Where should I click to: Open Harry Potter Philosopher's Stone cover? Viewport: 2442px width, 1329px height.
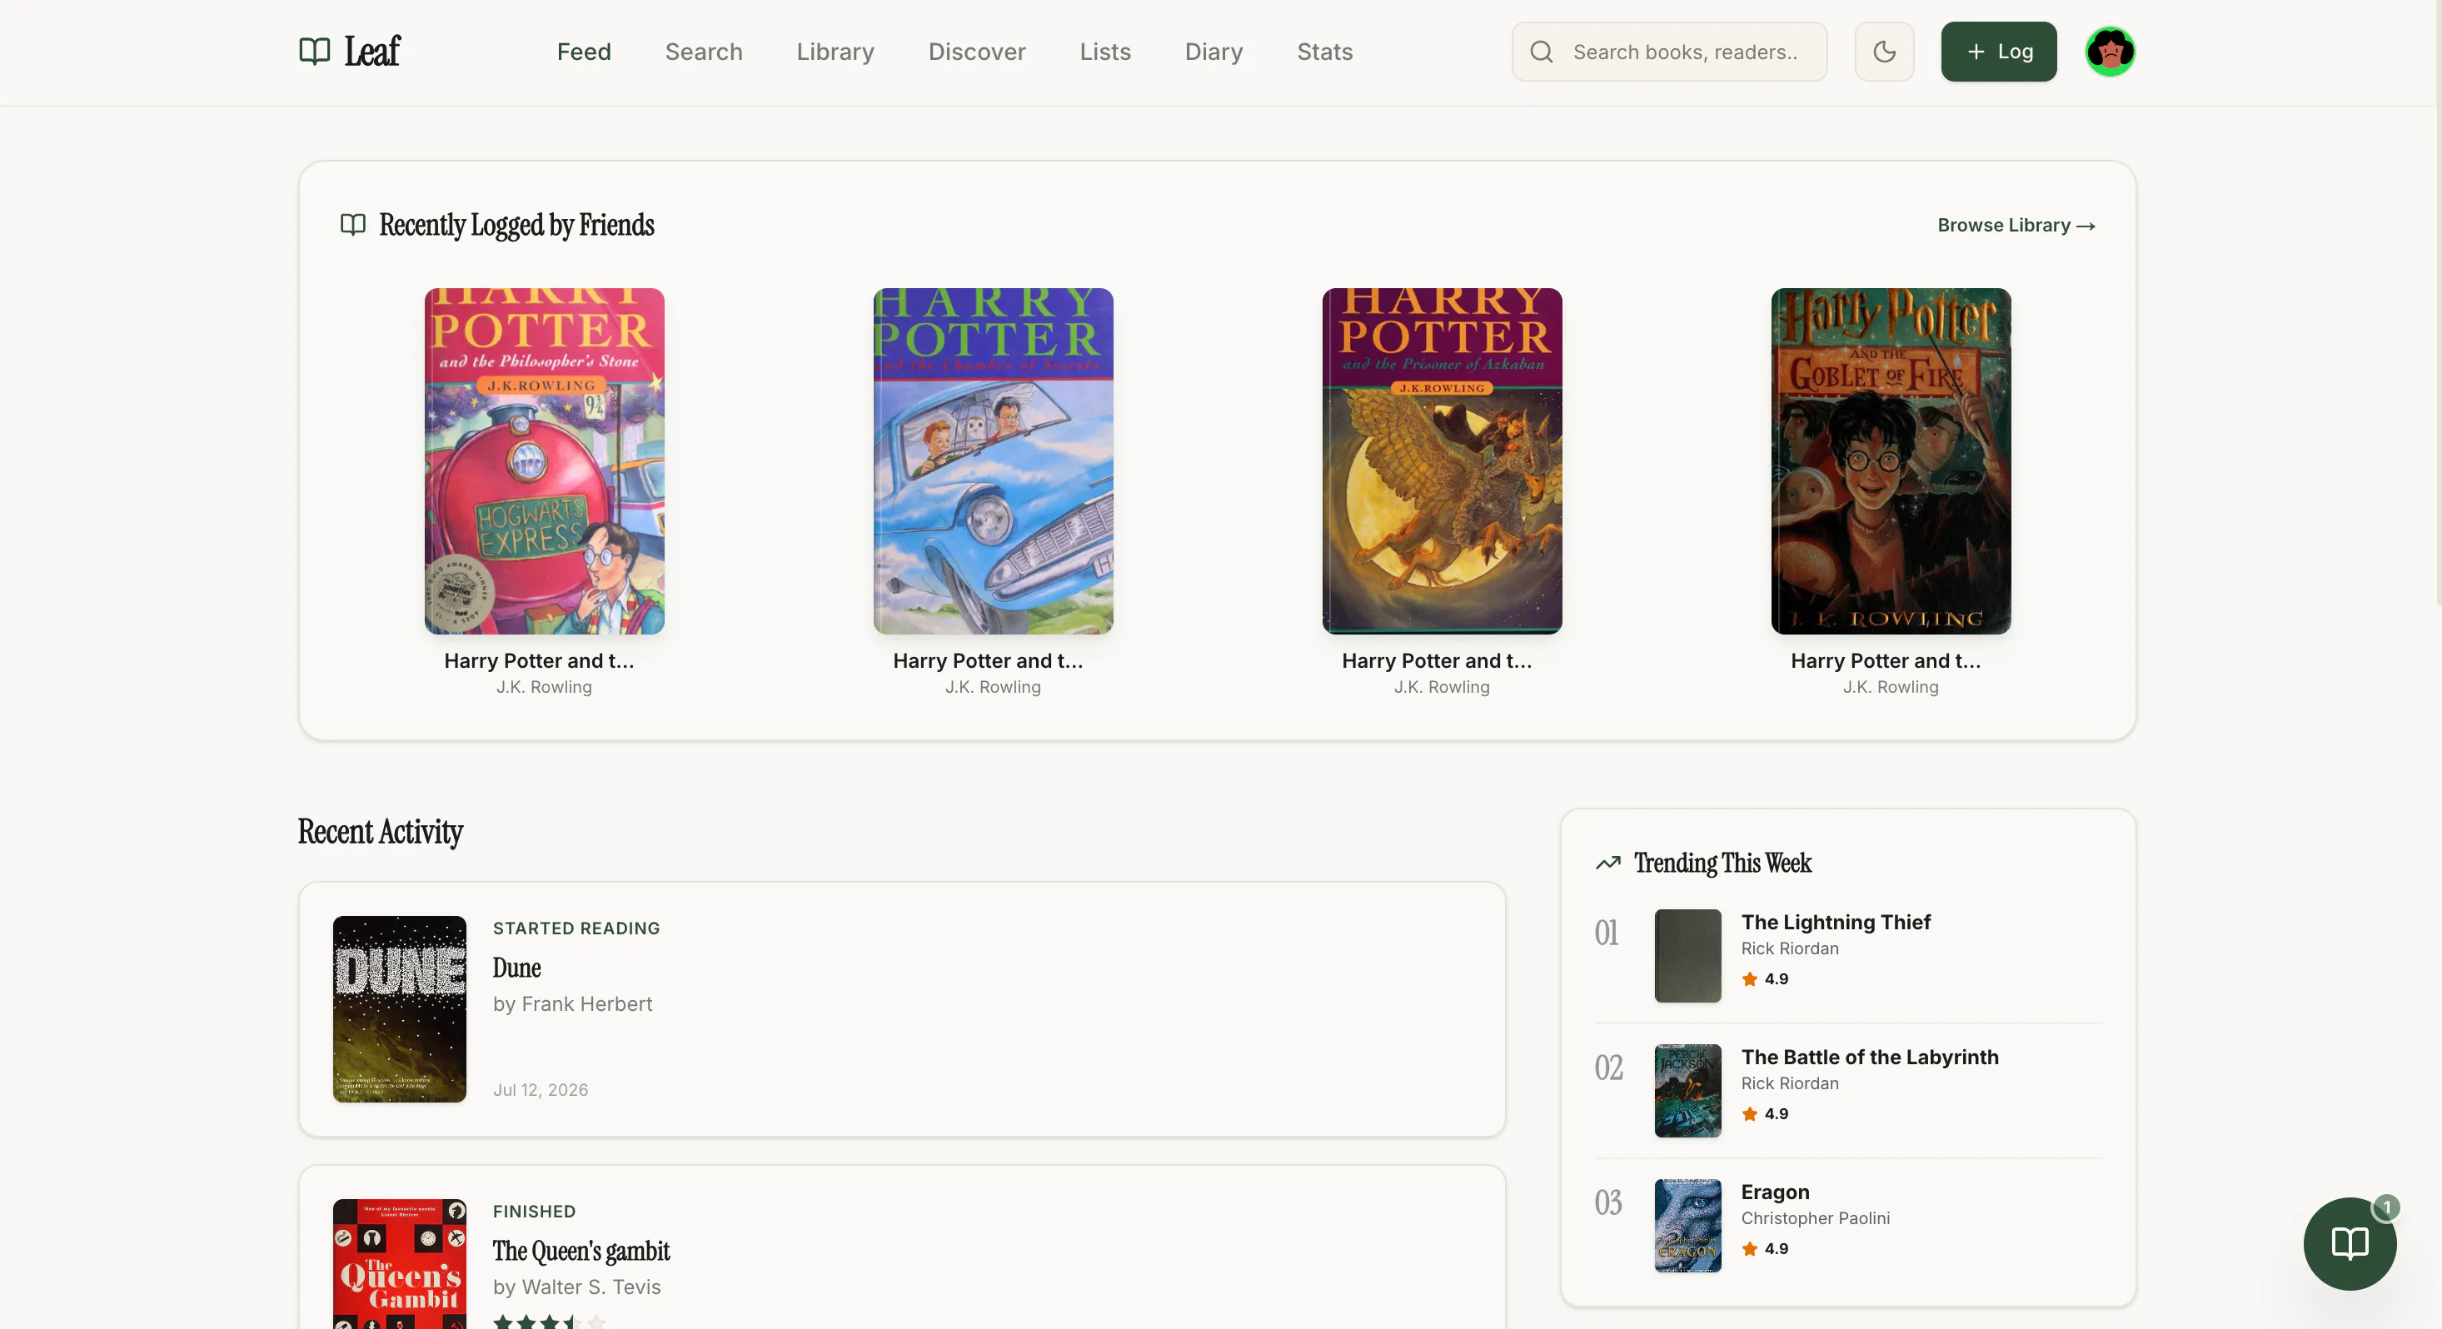click(x=544, y=460)
